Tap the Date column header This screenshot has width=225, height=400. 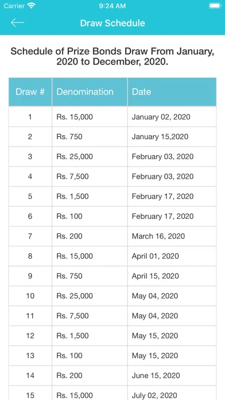[172, 92]
